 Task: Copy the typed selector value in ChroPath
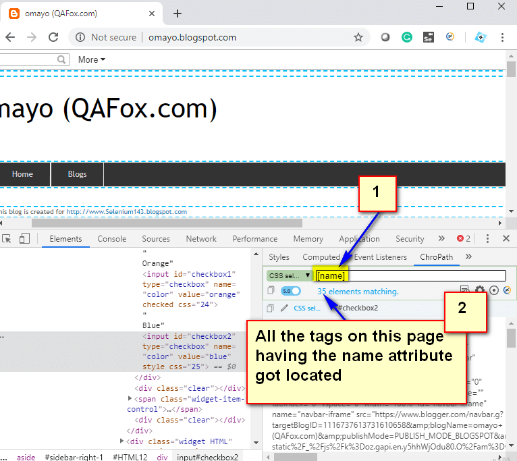(271, 290)
